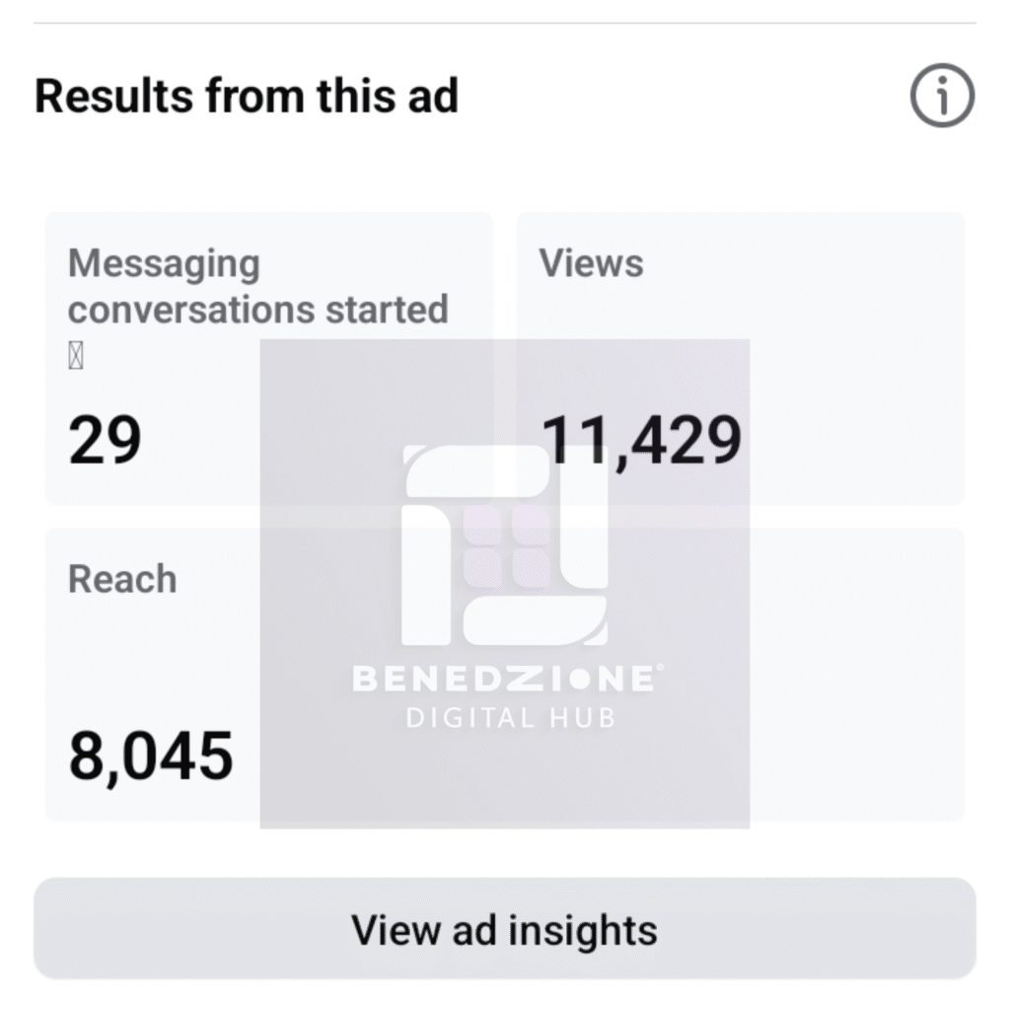The width and height of the screenshot is (1010, 1010).
Task: Click the 29 conversations count
Action: click(x=105, y=440)
